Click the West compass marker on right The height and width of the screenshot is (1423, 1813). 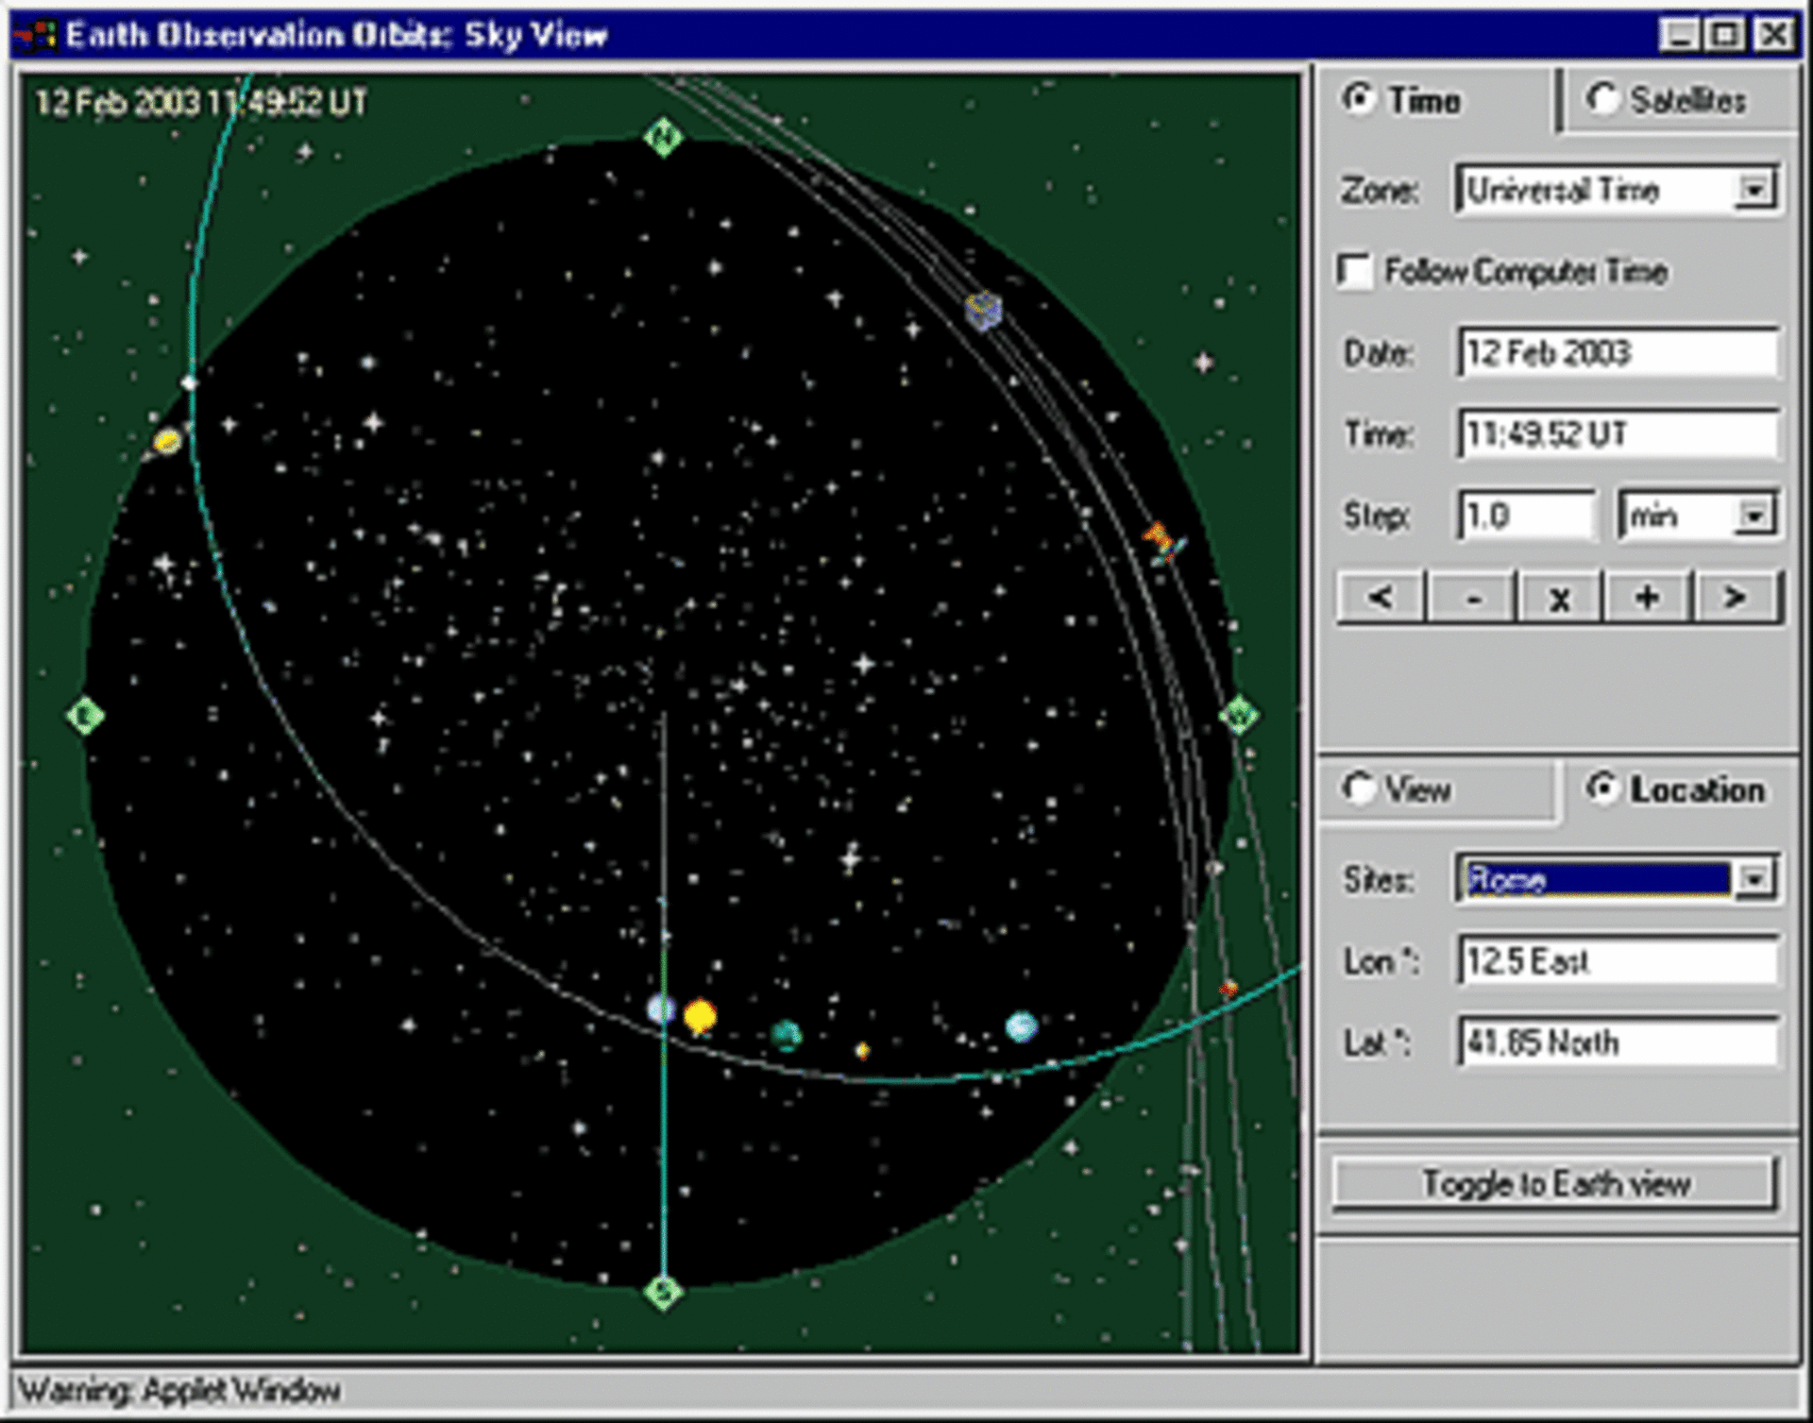click(1239, 716)
